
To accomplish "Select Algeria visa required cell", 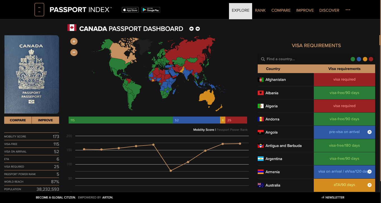I will (344, 106).
